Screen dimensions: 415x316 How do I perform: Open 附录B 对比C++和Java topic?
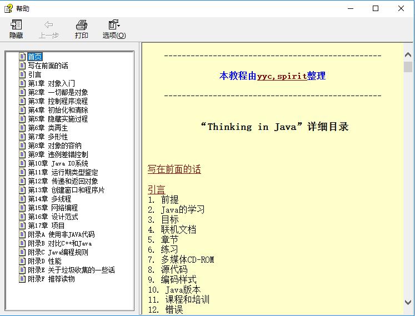[60, 243]
